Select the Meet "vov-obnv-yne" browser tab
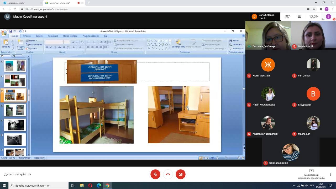Viewport: 336px width, 189px height. coord(62,3)
